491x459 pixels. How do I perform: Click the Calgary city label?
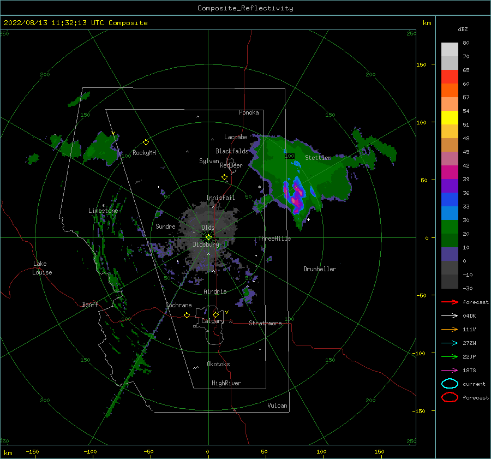(x=213, y=321)
